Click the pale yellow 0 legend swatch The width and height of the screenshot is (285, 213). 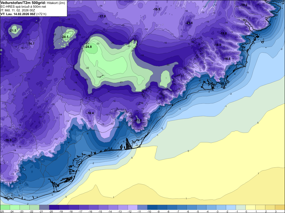(x=250, y=207)
